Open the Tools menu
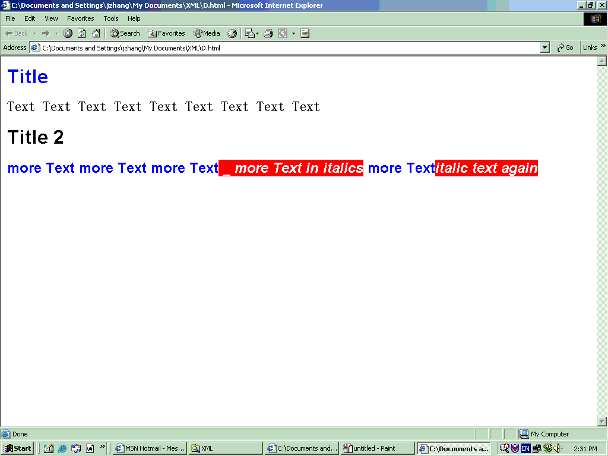 point(110,18)
